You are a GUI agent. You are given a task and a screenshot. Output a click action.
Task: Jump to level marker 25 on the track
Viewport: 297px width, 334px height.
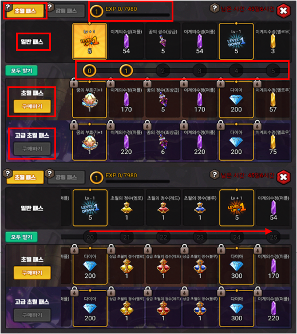pyautogui.click(x=274, y=237)
